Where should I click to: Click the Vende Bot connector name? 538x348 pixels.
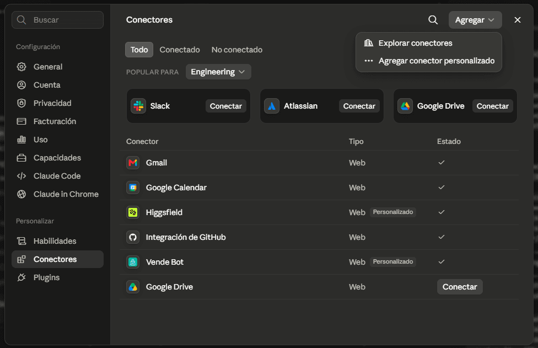(x=165, y=262)
